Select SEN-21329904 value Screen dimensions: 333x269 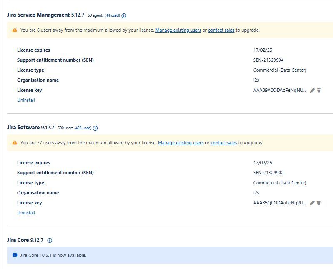click(268, 60)
